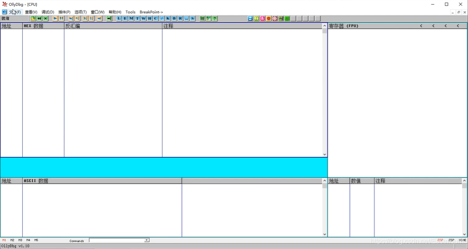The width and height of the screenshot is (468, 249).
Task: Click the Pause execution toolbar icon
Action: coord(62,19)
